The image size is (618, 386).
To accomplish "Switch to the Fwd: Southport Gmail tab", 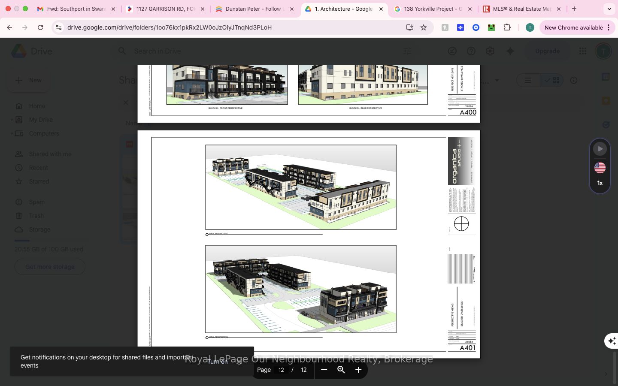I will click(76, 9).
